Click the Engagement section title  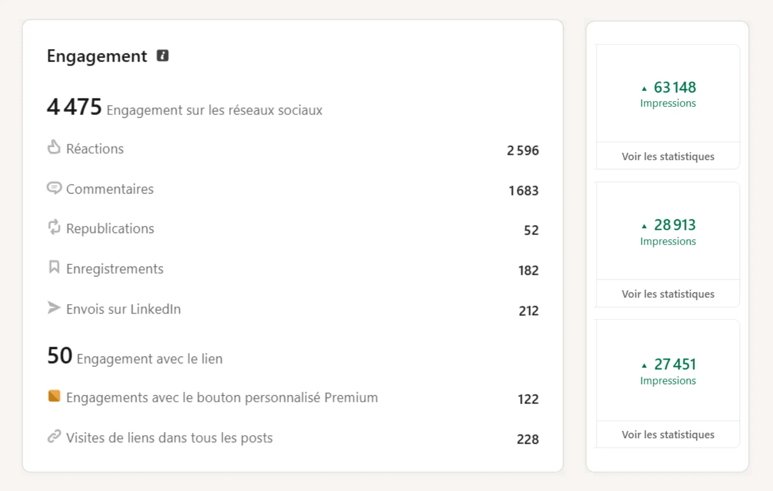point(97,57)
